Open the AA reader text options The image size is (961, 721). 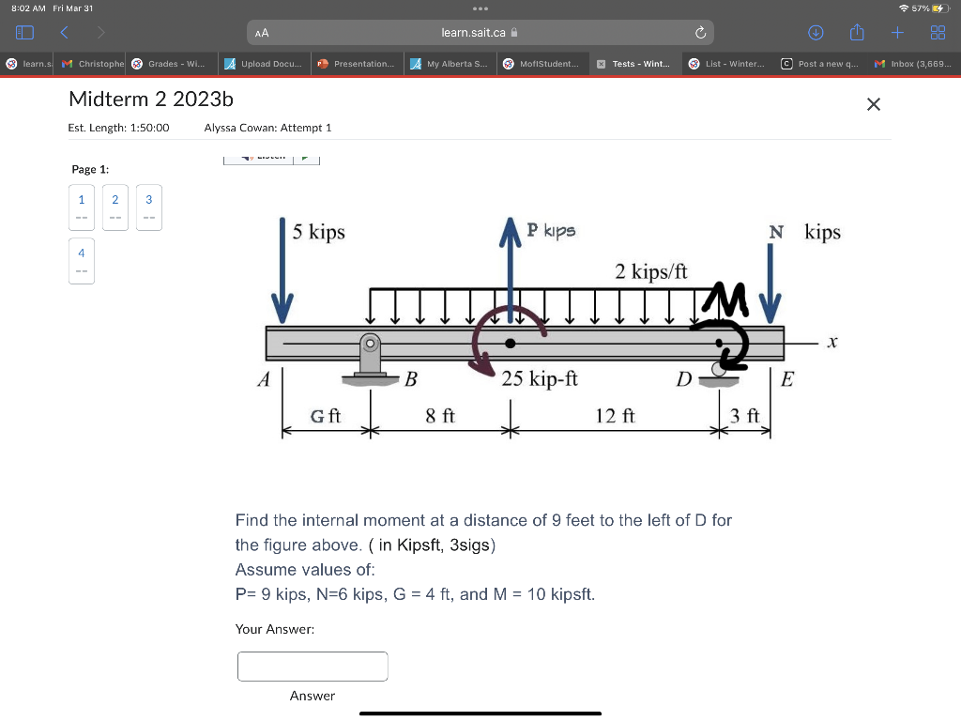[262, 33]
